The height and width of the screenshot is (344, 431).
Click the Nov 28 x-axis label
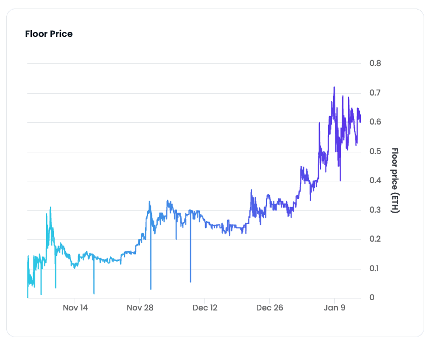140,308
